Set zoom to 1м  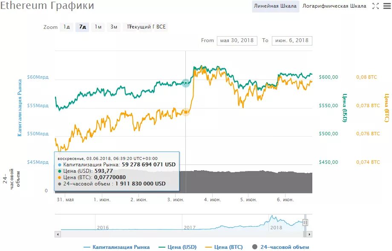coord(98,27)
